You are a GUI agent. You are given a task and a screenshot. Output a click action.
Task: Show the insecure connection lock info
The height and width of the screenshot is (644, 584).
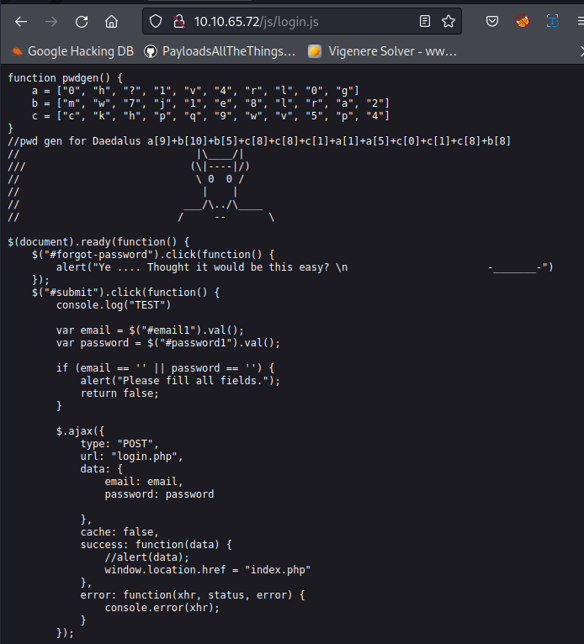click(x=179, y=21)
